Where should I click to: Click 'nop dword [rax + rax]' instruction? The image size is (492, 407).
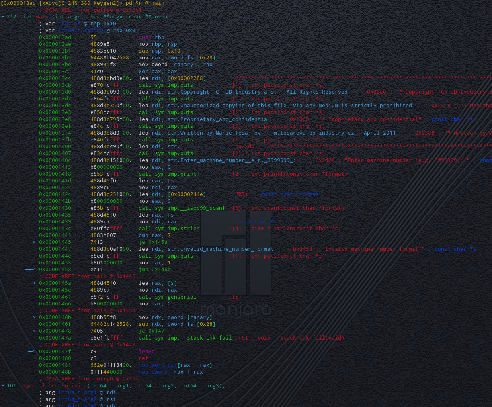pos(172,372)
